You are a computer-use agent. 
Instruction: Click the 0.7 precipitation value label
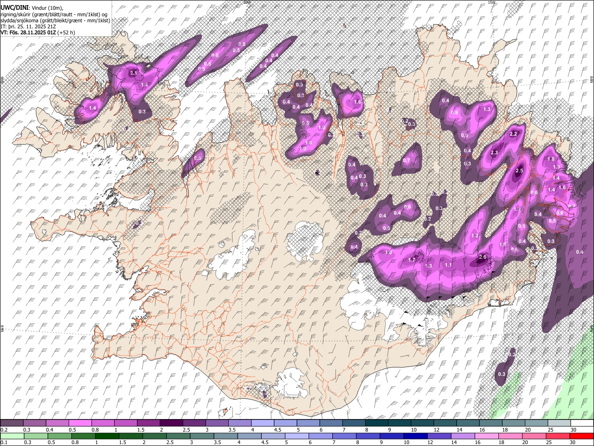click(x=407, y=160)
